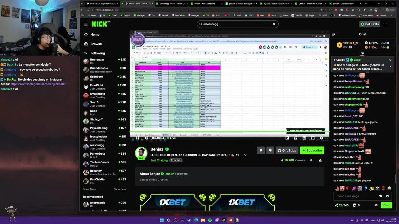
Task: Expand the stream title details
Action: [245, 155]
